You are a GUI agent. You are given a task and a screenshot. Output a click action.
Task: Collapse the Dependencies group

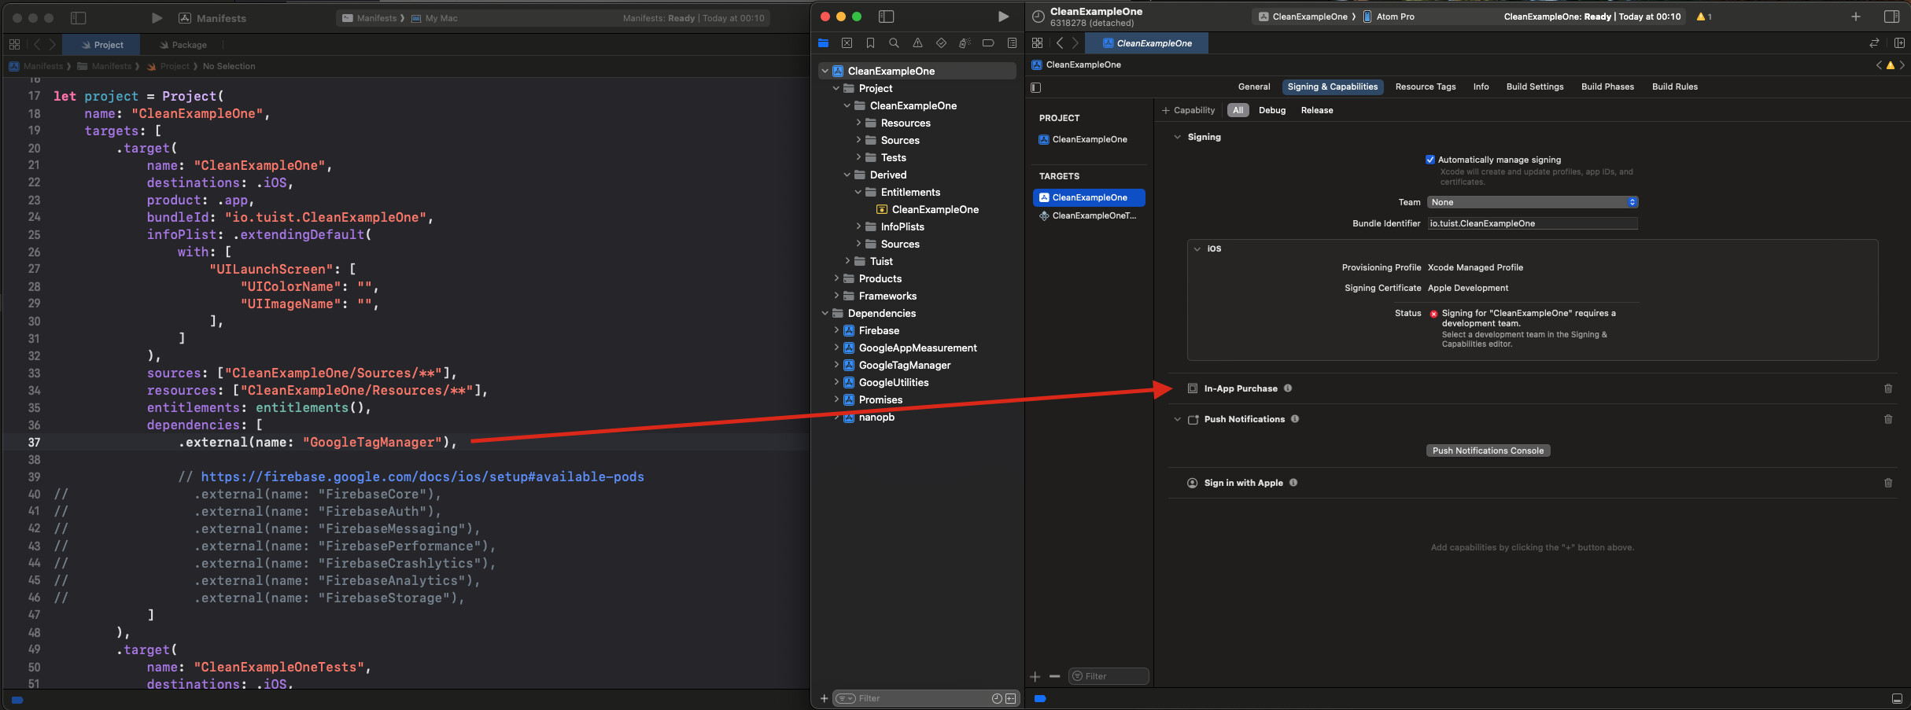(825, 313)
